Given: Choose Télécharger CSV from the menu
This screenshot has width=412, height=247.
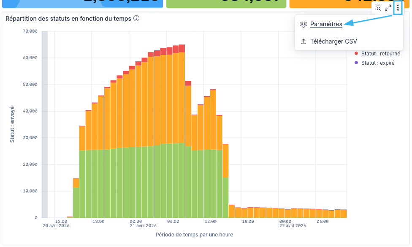Looking at the screenshot, I should pyautogui.click(x=333, y=41).
